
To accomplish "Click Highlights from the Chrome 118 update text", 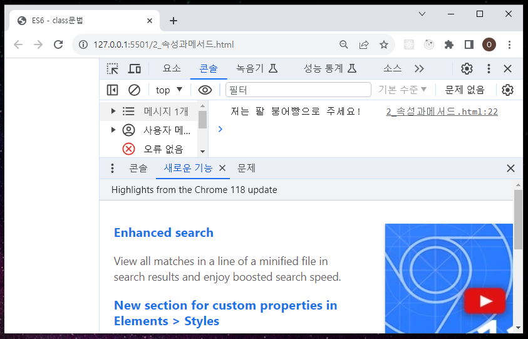I will point(194,190).
